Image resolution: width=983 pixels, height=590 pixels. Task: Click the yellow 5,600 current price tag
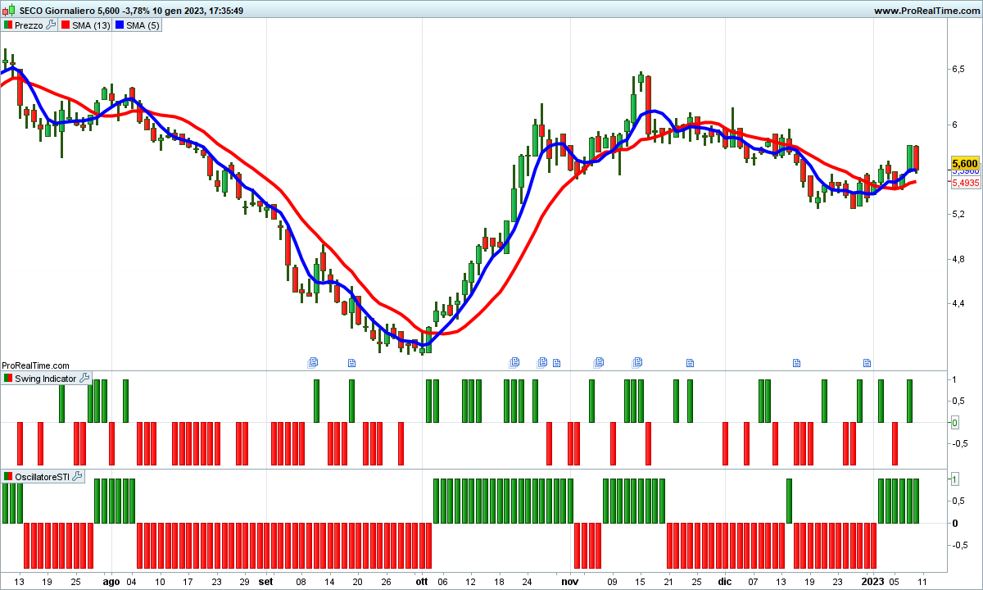(965, 163)
